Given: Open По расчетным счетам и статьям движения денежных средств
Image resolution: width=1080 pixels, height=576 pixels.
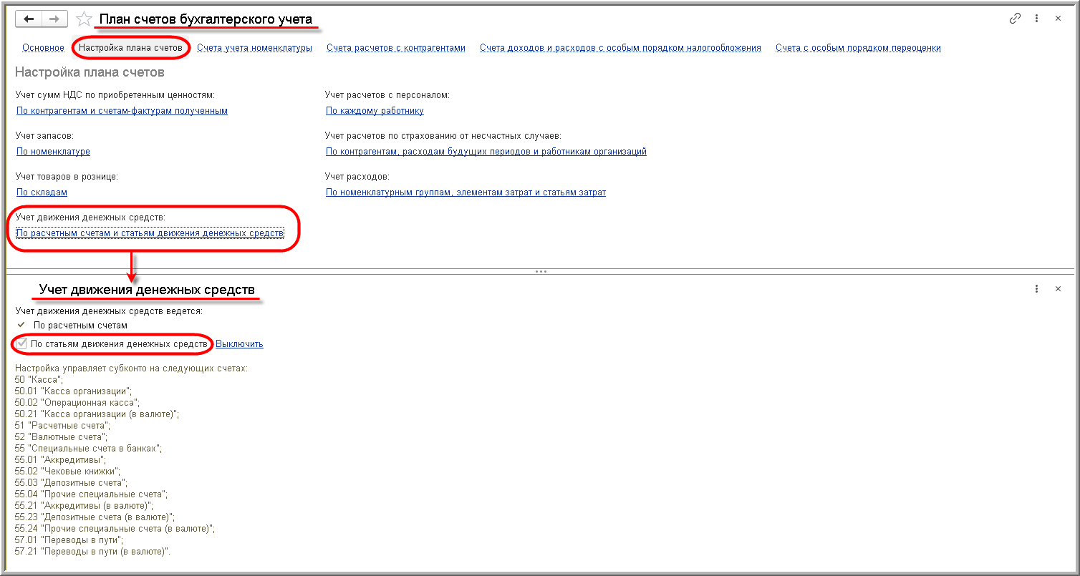Looking at the screenshot, I should coord(150,233).
